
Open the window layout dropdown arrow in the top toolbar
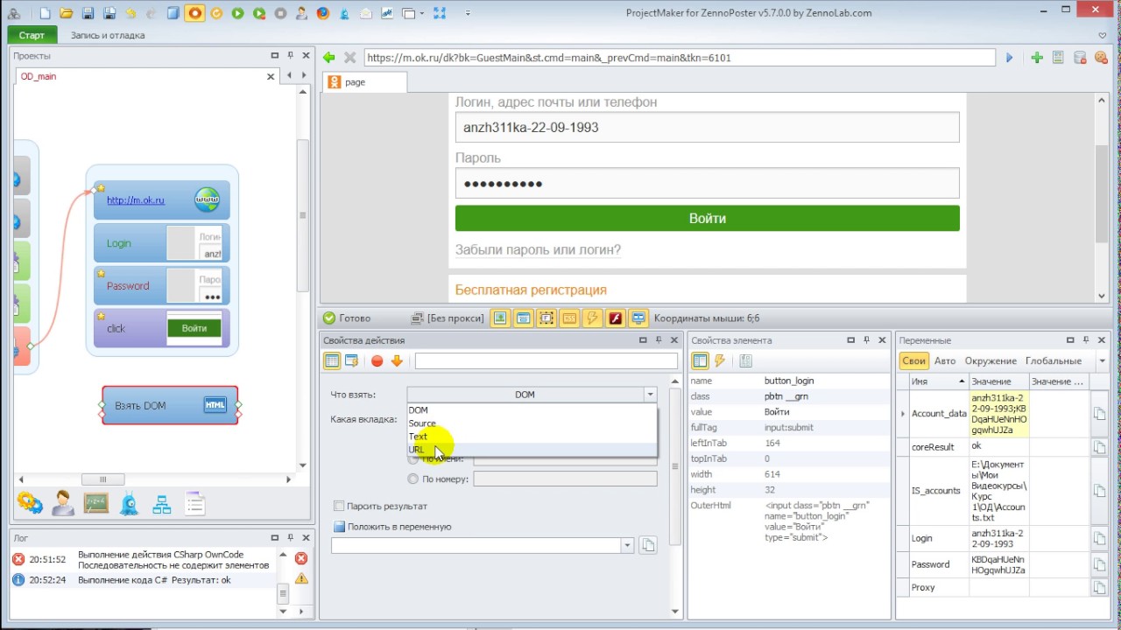422,13
